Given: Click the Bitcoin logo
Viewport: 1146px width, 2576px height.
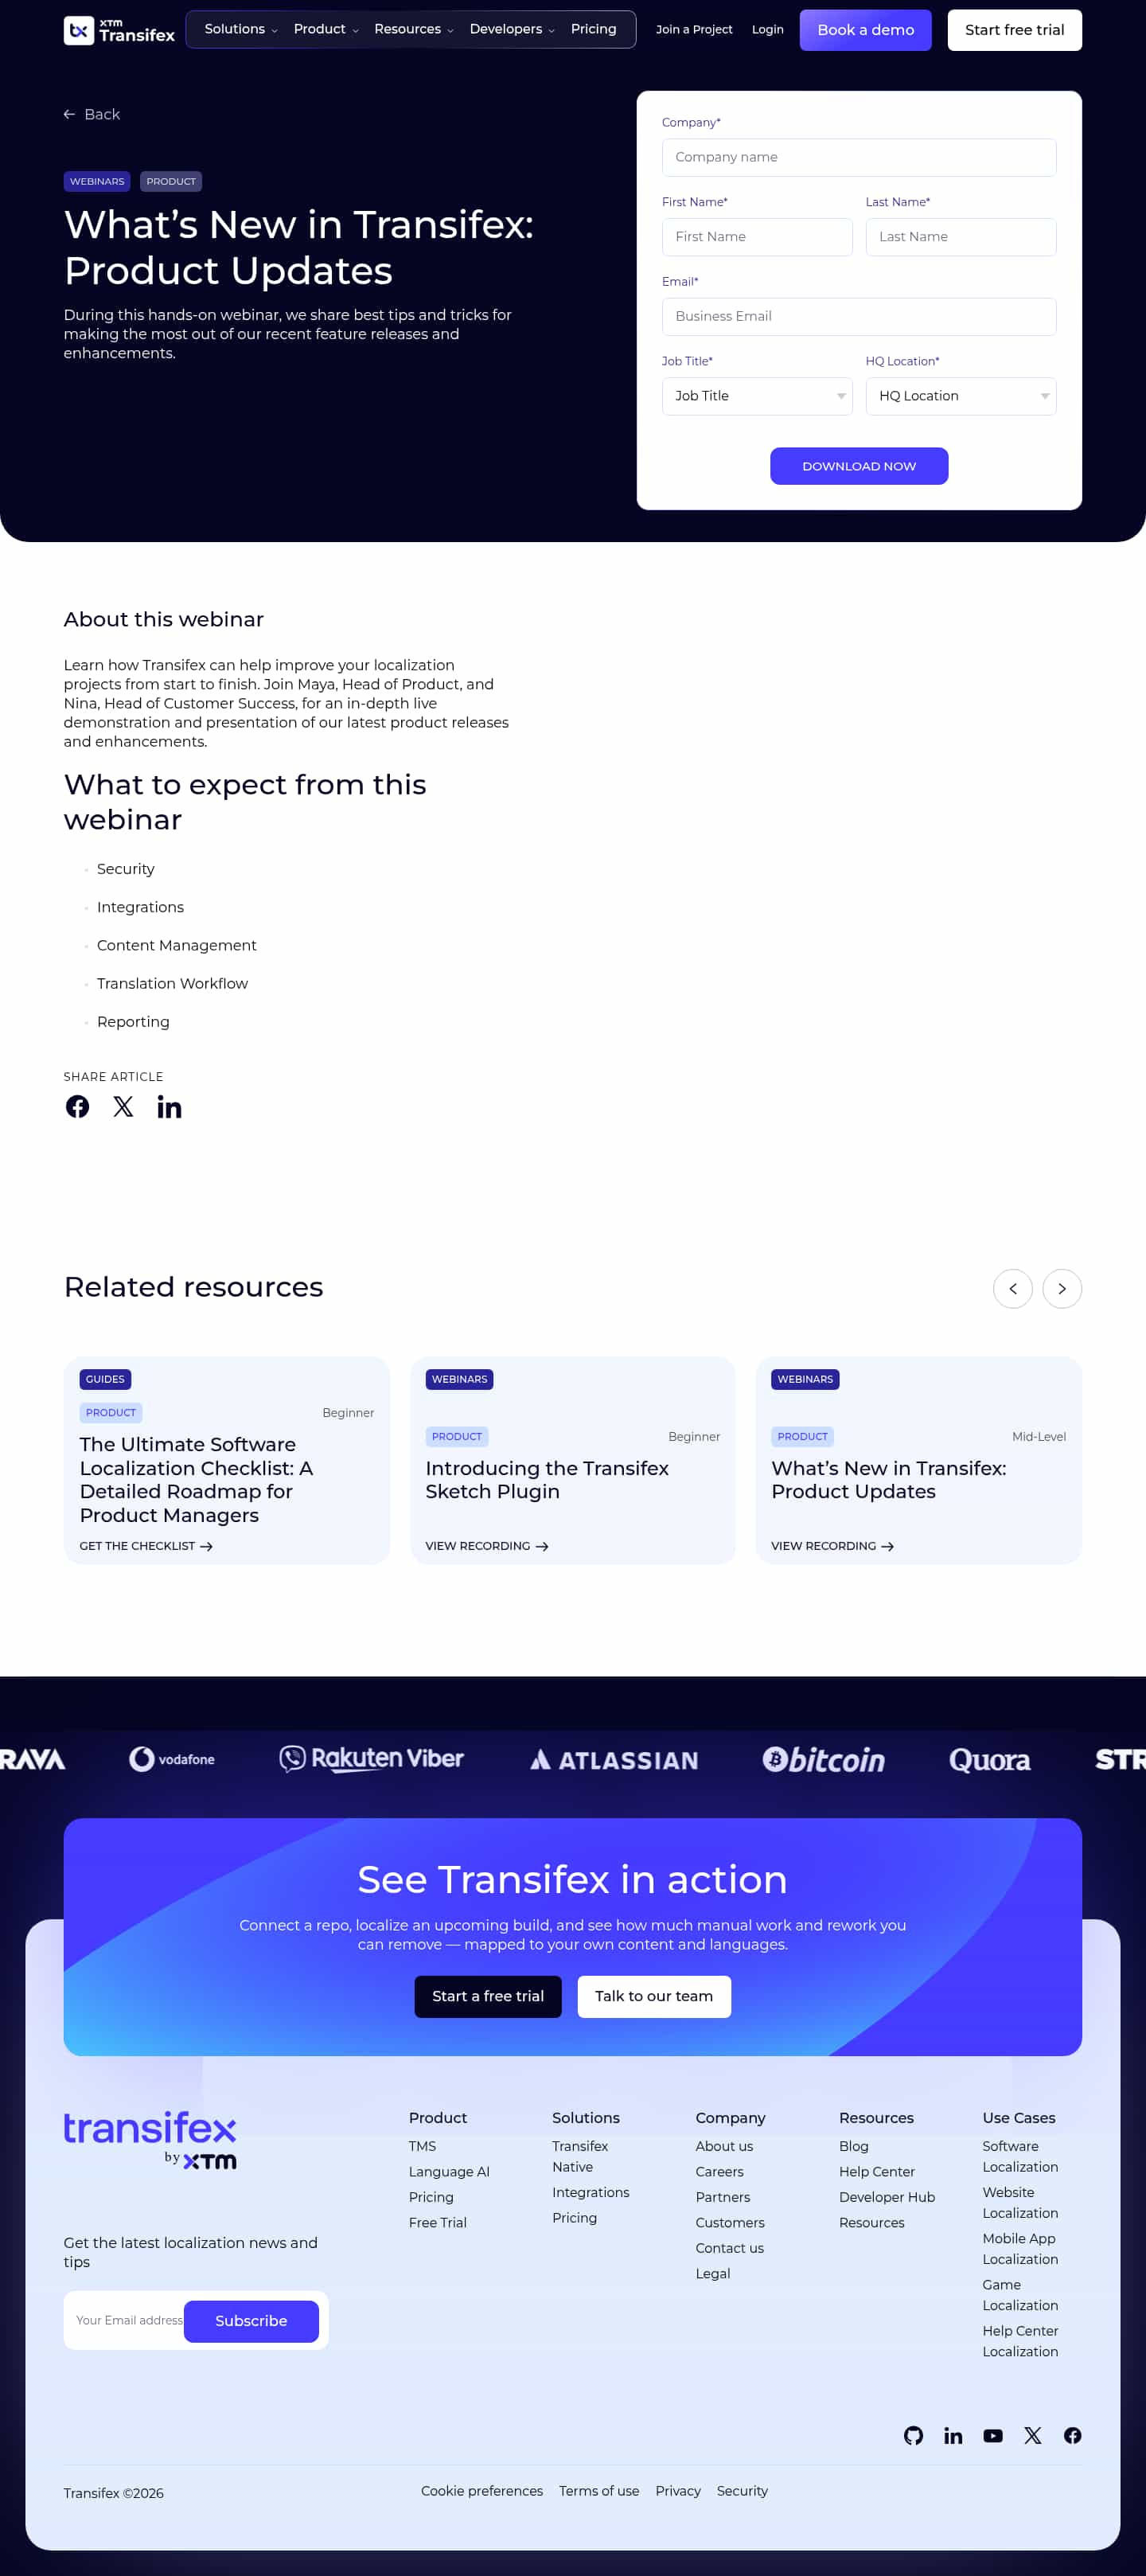Looking at the screenshot, I should tap(823, 1759).
